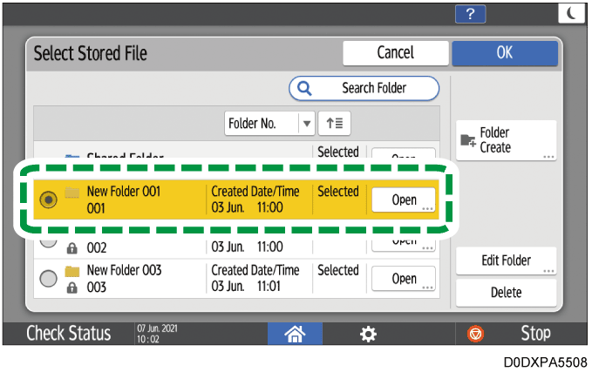592x372 pixels.
Task: Click the magnifier icon in Search Folder
Action: [305, 88]
